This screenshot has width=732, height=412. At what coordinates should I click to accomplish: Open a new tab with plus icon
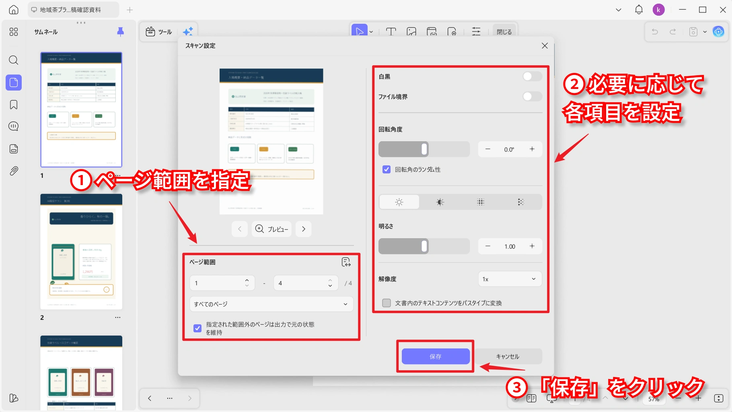tap(130, 10)
